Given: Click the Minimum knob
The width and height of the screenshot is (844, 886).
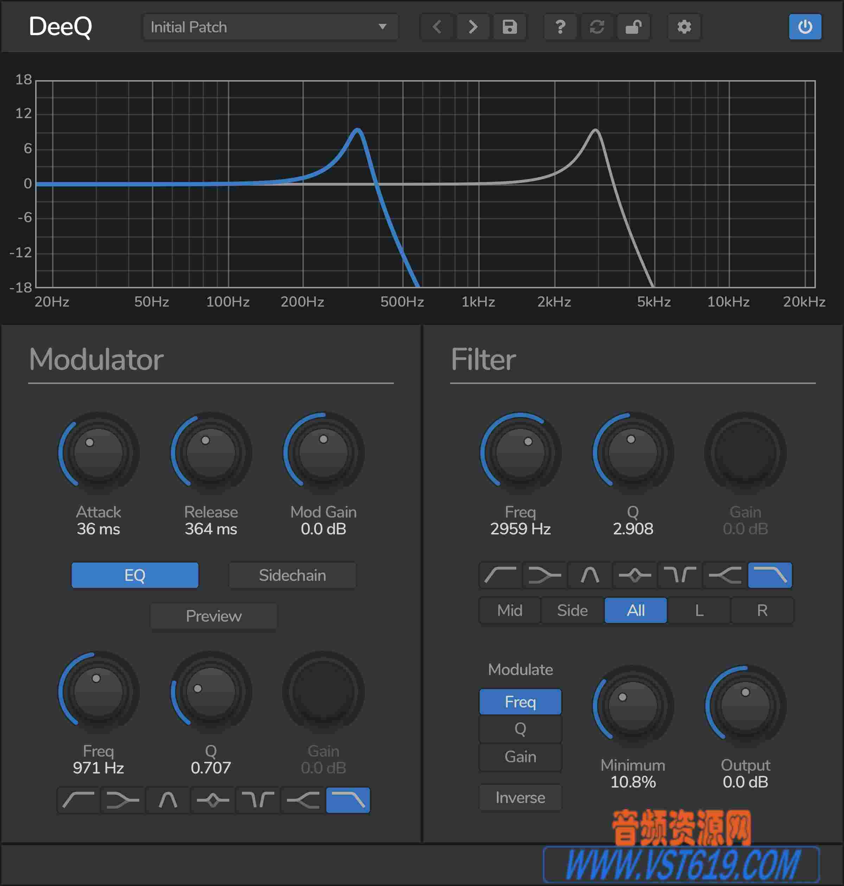Looking at the screenshot, I should (x=633, y=706).
